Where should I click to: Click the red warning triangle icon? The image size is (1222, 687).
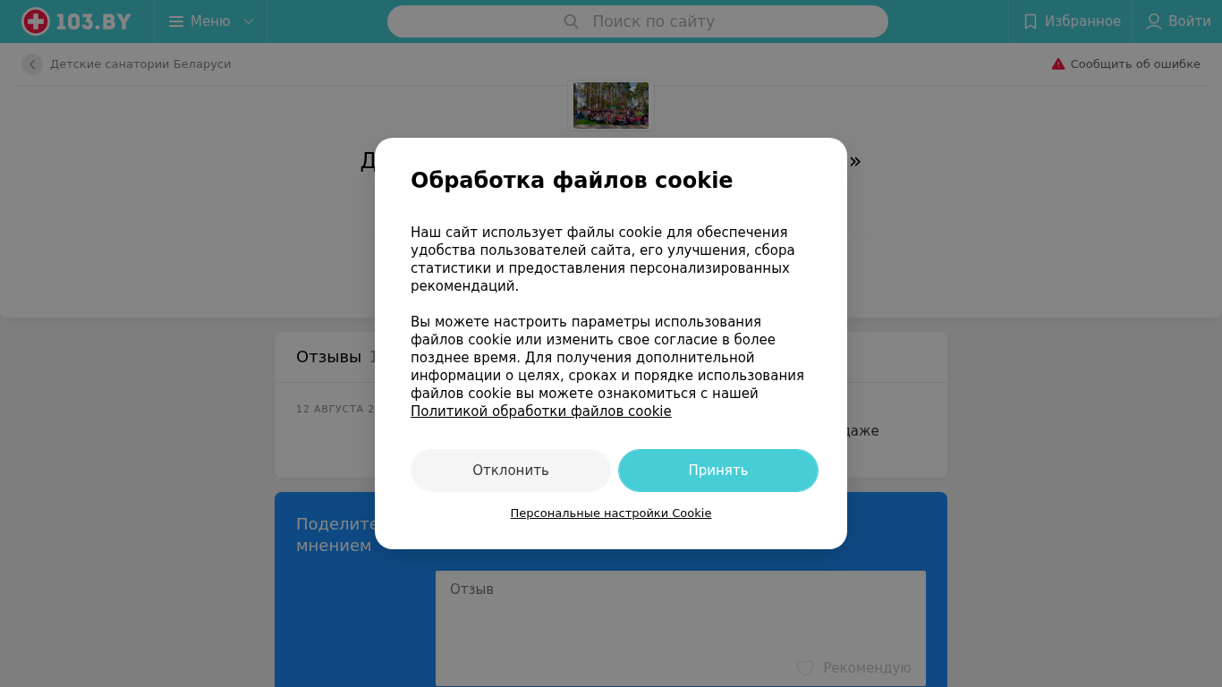coord(1058,64)
